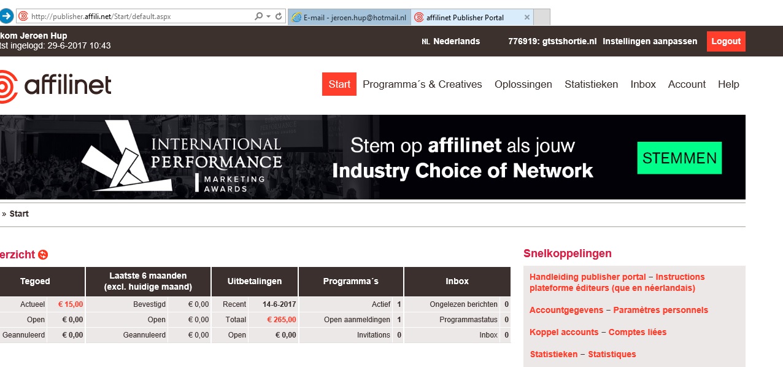Switch to the E-mail hotmail tab

click(349, 17)
